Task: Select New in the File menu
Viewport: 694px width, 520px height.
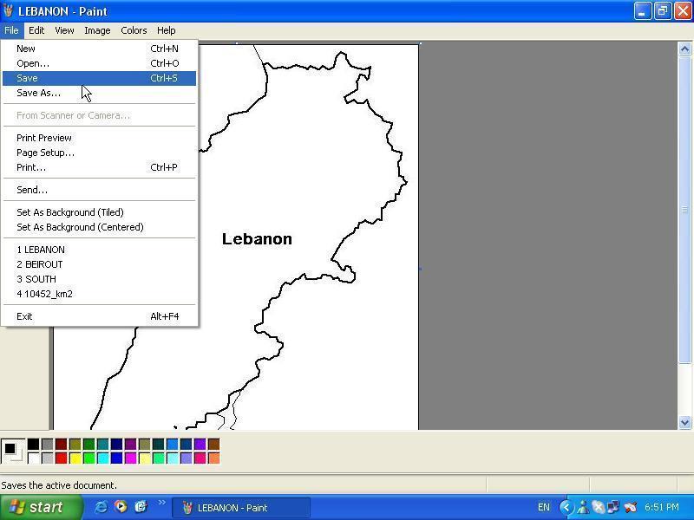Action: pyautogui.click(x=99, y=49)
